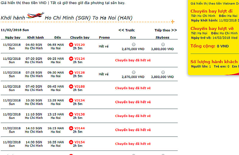Expand flight details icon for VJ124
Screen dimensions: 239x155
tap(71, 59)
